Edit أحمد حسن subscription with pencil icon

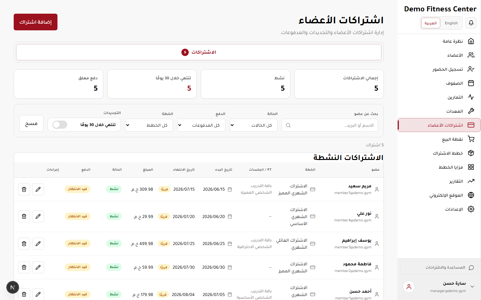(38, 294)
